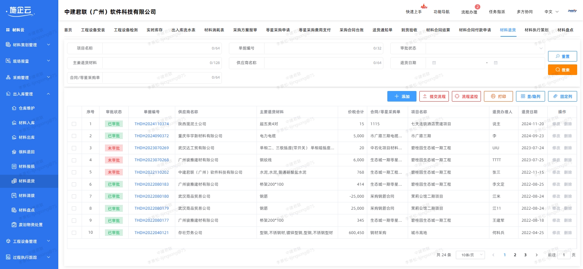Viewport: 583px width, 269px height.
Task: Focus the 前往 page number input
Action: (564, 255)
